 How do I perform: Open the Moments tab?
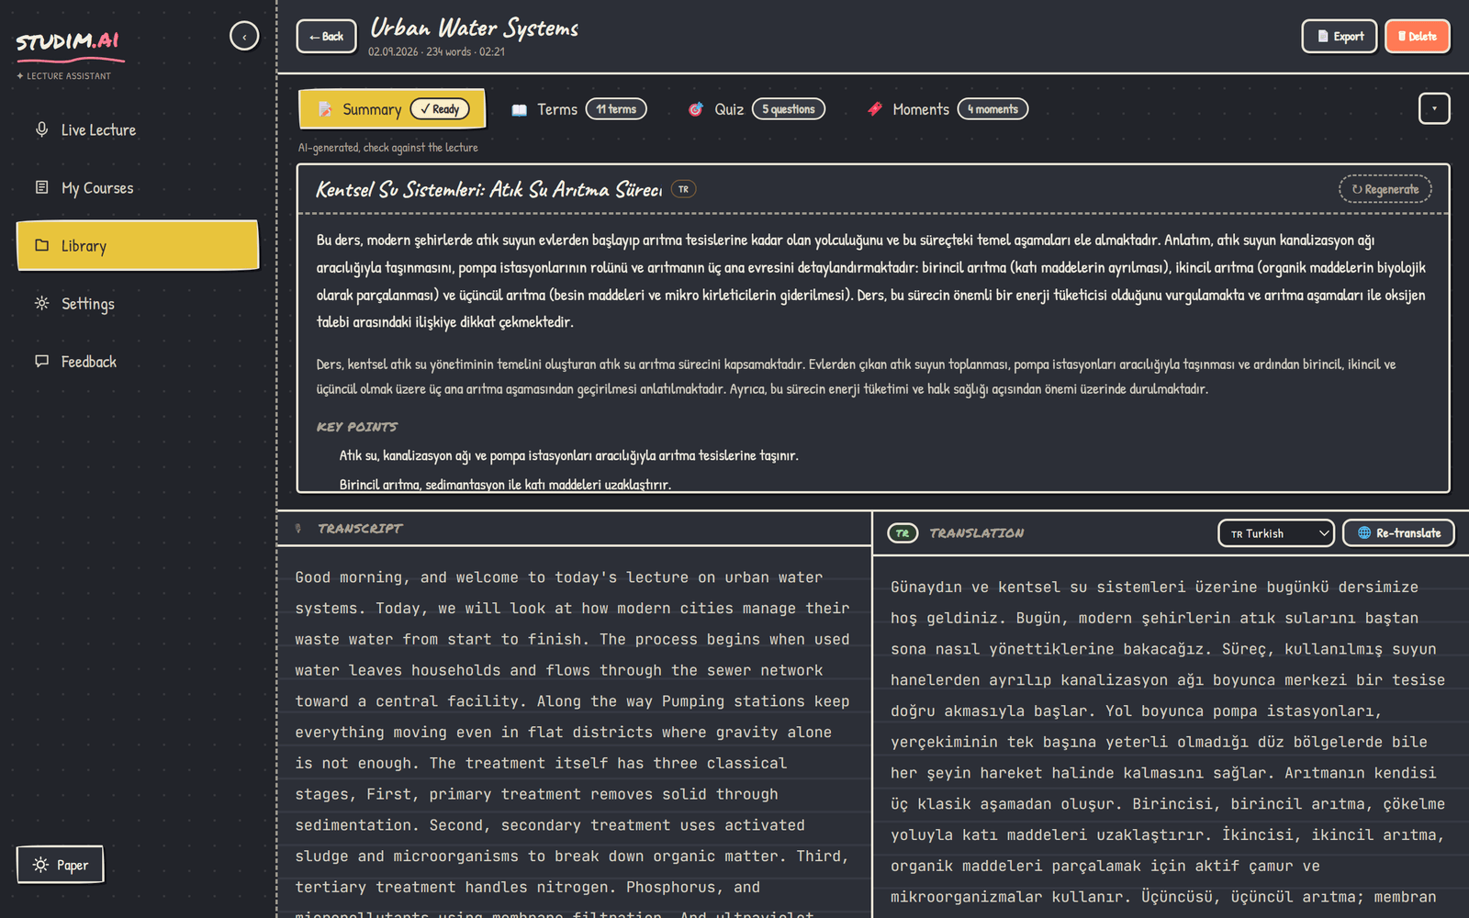point(947,109)
